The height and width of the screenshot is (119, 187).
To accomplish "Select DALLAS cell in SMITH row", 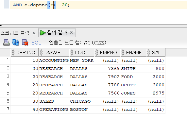I will point(82,69).
